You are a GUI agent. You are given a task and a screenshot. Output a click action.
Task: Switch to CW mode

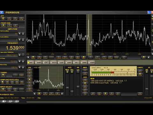pyautogui.click(x=46, y=63)
